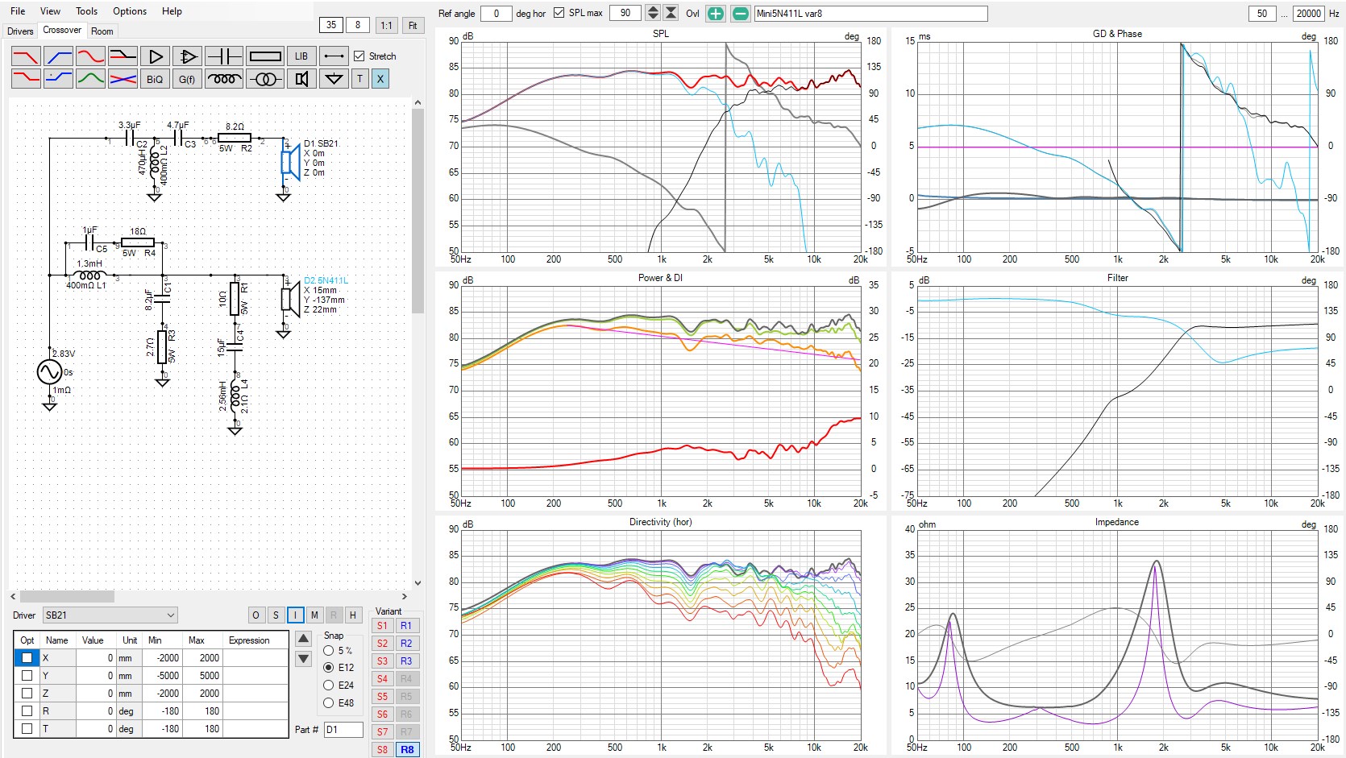Select the resistor component tool

click(x=265, y=56)
